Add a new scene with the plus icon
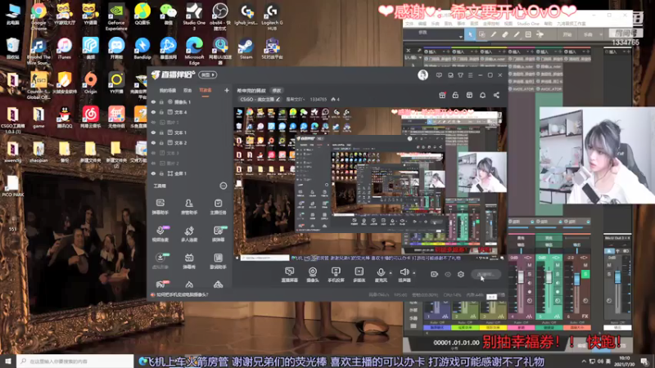655x368 pixels. point(227,90)
